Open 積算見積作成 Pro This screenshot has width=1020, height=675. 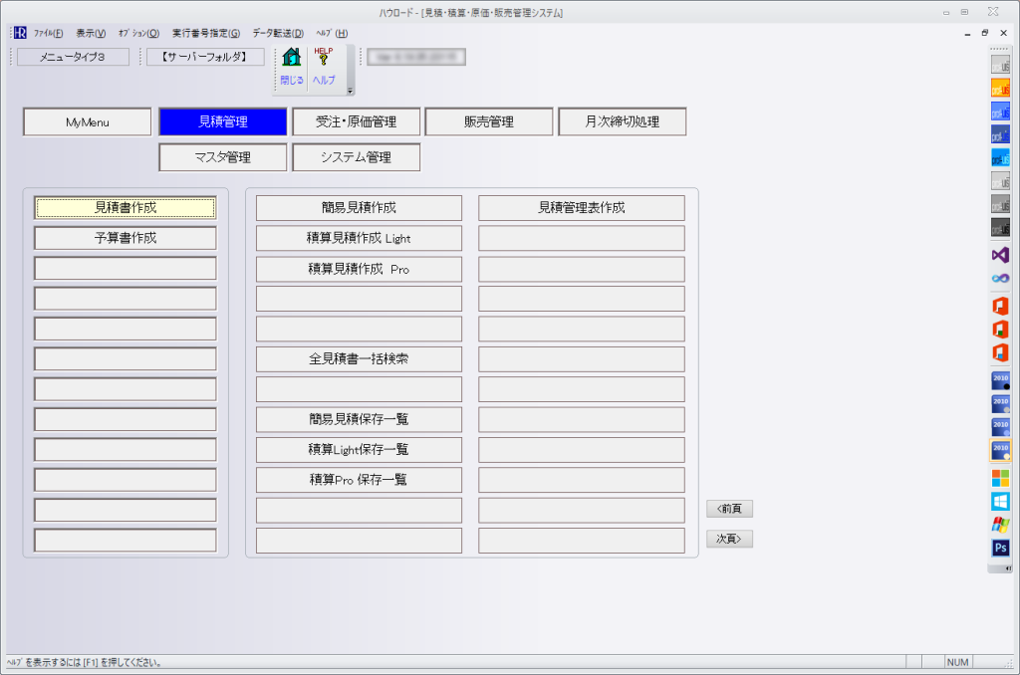359,269
